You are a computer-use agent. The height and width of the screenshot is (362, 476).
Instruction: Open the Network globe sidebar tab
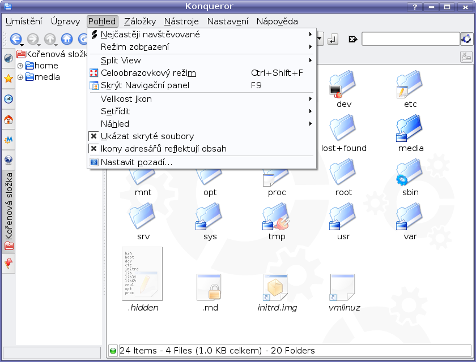pos(8,160)
